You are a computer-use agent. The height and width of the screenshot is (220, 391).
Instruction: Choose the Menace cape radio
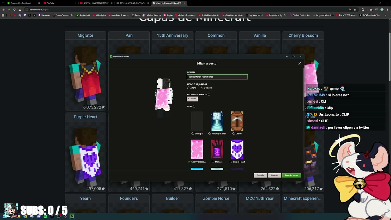click(x=213, y=162)
